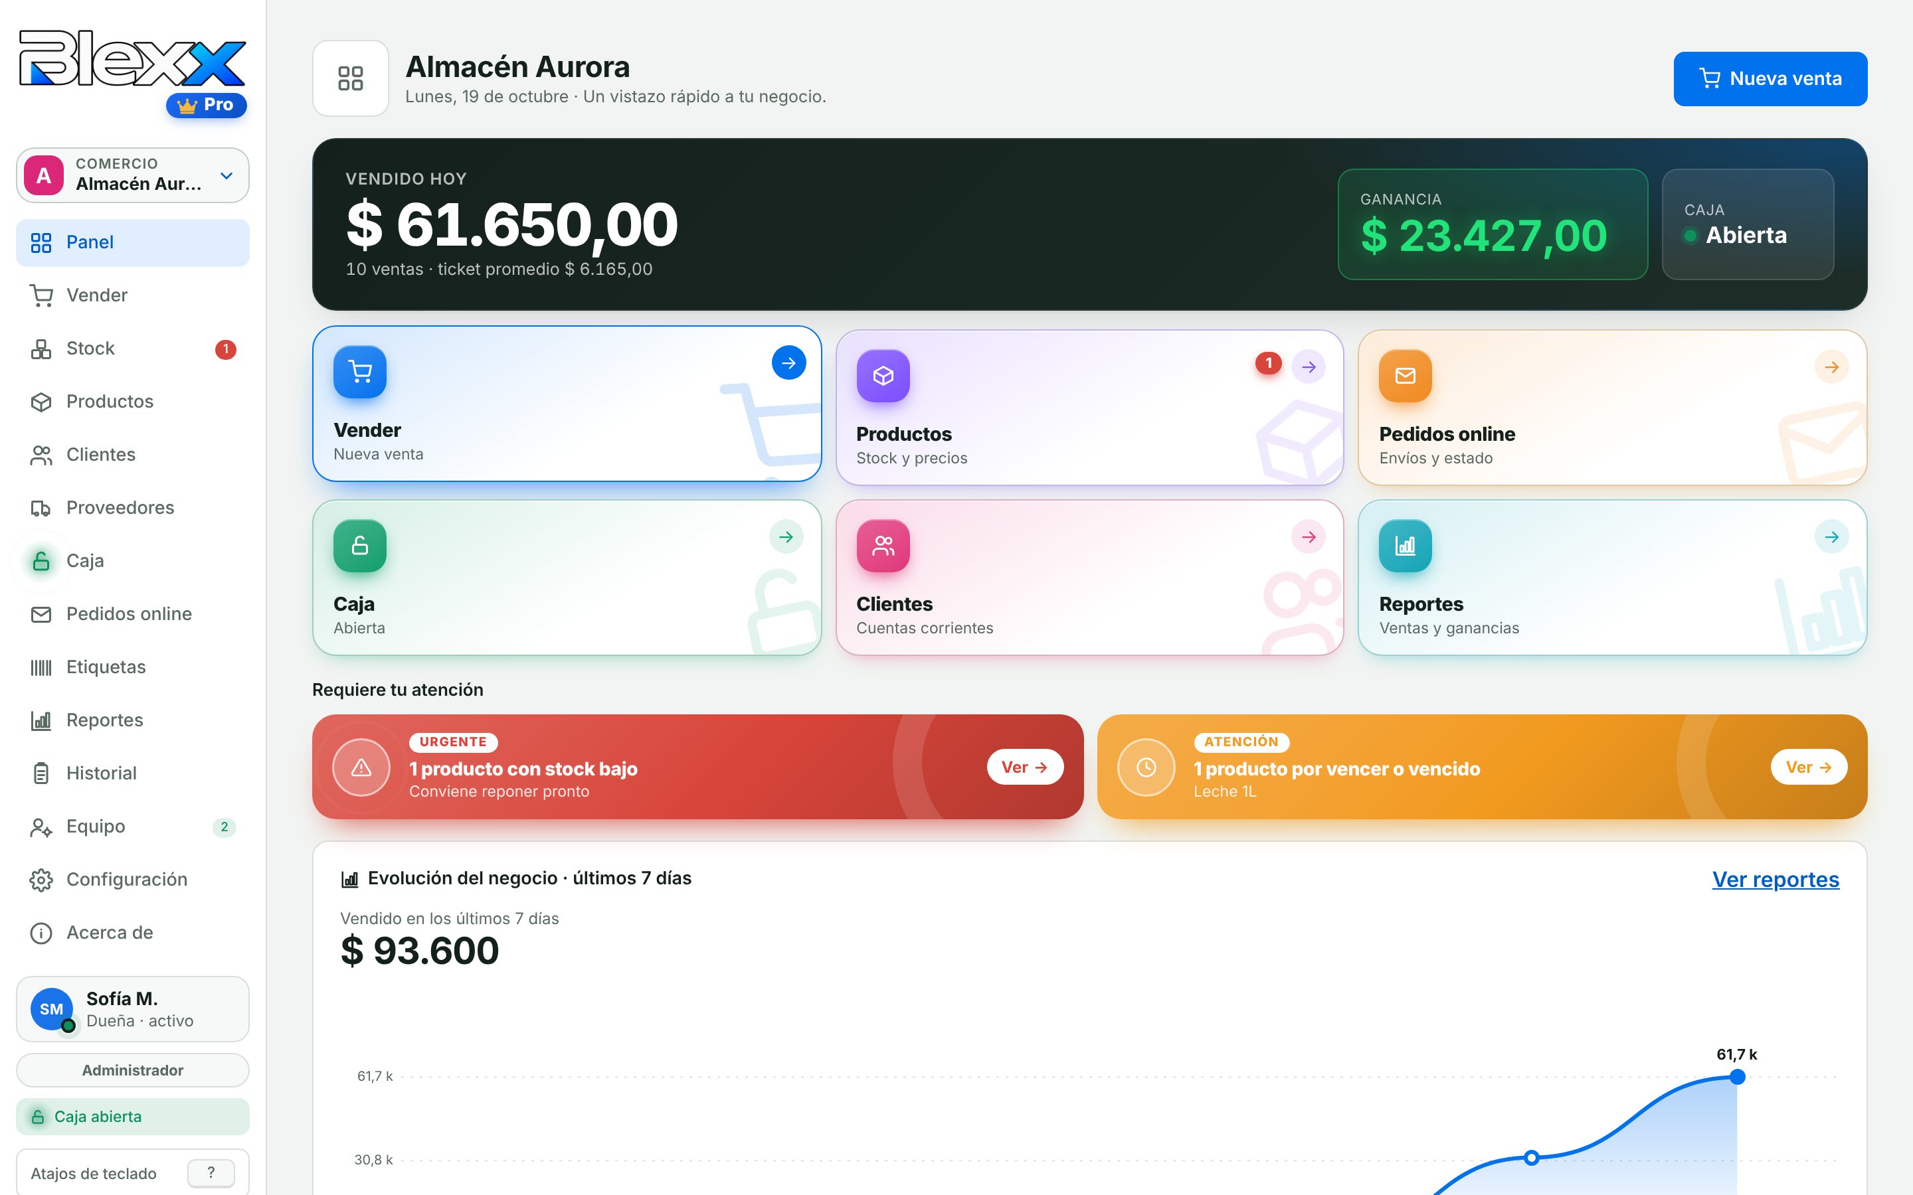Click the Proveedores truck icon
This screenshot has width=1913, height=1195.
click(41, 508)
